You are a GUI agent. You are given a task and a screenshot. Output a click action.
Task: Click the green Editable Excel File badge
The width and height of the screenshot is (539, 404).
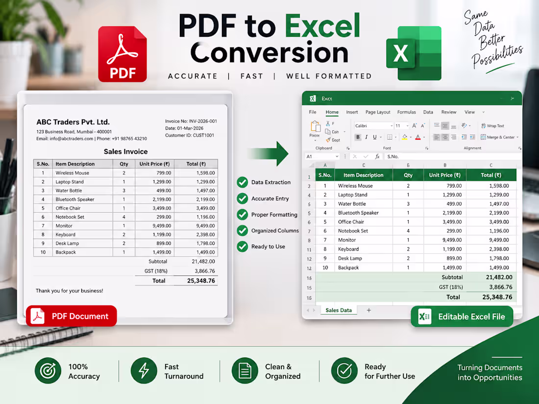pyautogui.click(x=462, y=316)
